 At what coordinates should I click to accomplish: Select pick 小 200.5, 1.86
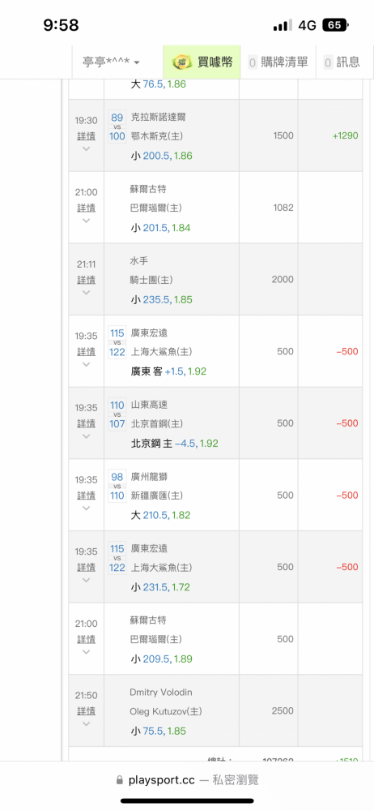click(161, 156)
